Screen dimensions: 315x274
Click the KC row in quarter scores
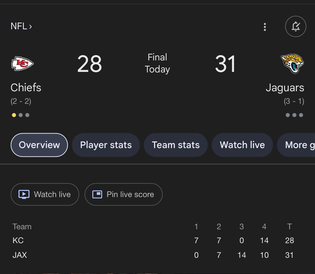pos(18,240)
